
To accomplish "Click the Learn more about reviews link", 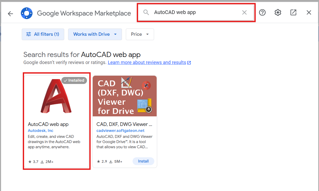I will (147, 62).
